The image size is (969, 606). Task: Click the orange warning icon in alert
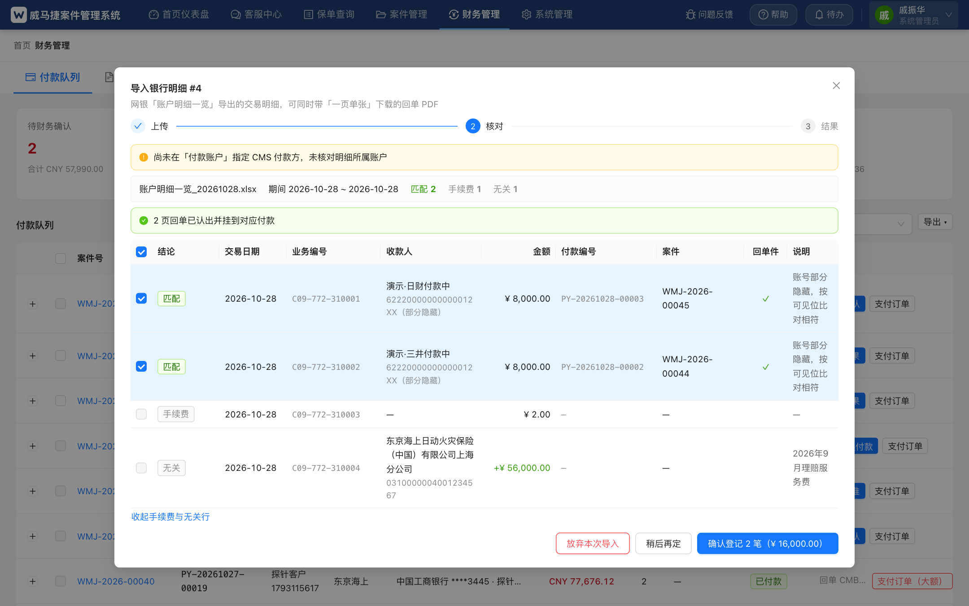pos(144,157)
